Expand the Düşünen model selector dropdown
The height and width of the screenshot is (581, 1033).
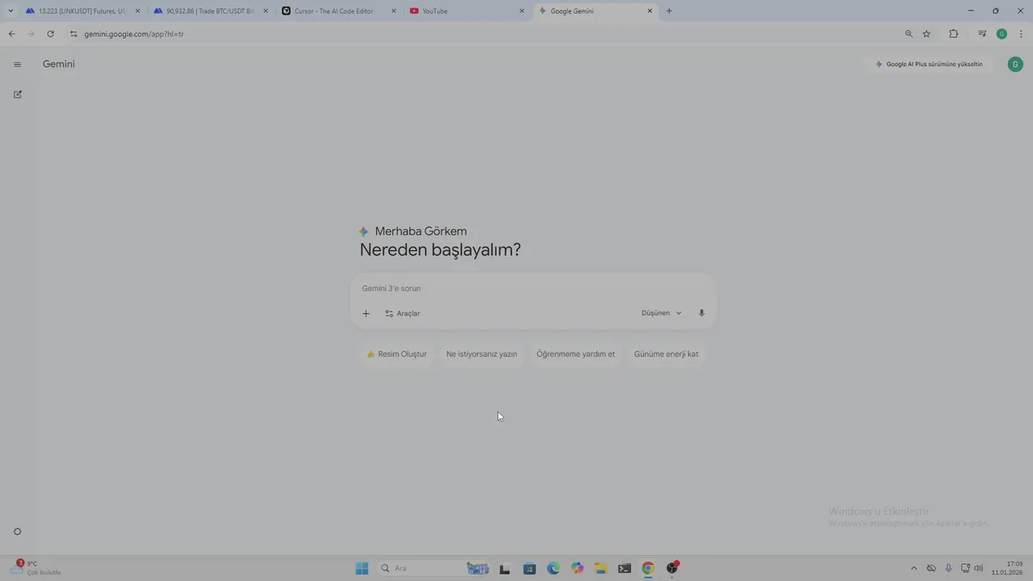pos(661,313)
